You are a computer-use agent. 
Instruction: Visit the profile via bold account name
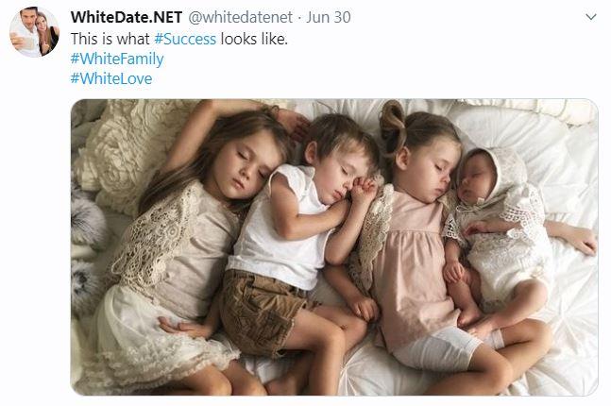point(127,17)
